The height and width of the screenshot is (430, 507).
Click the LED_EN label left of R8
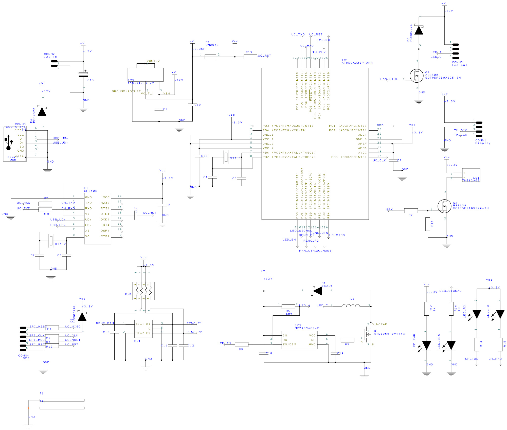coord(224,344)
